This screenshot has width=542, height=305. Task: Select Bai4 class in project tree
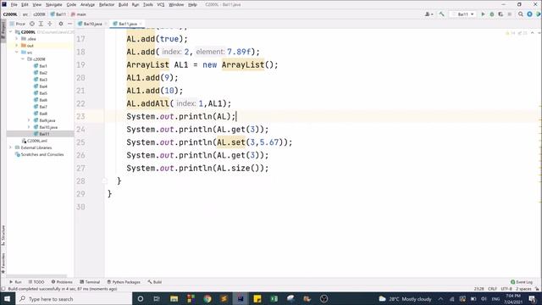point(40,86)
